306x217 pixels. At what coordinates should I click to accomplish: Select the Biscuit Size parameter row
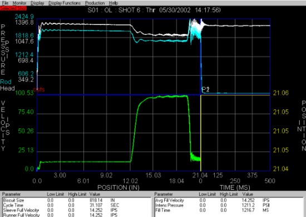(77, 200)
